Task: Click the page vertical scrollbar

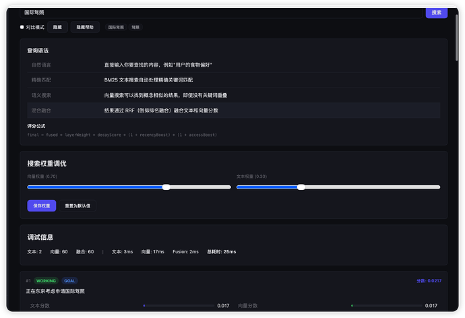Action: (457, 37)
